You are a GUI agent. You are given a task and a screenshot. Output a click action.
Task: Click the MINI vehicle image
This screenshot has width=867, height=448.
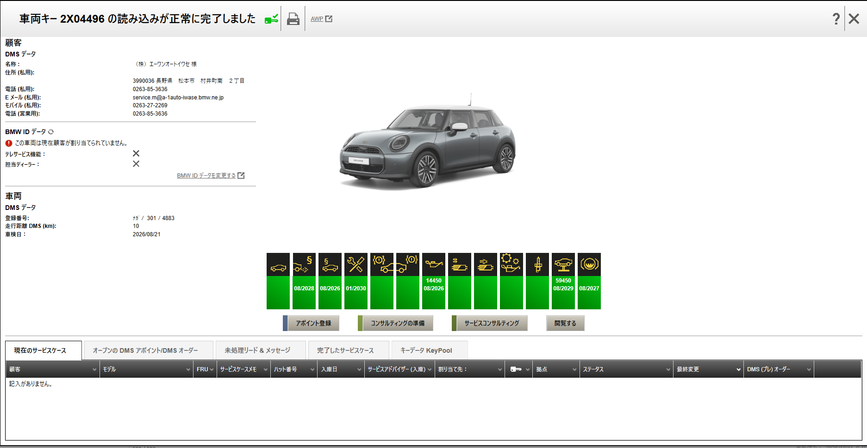(428, 143)
